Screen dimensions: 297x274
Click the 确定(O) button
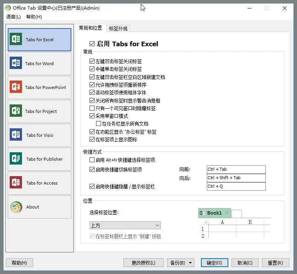(x=214, y=263)
